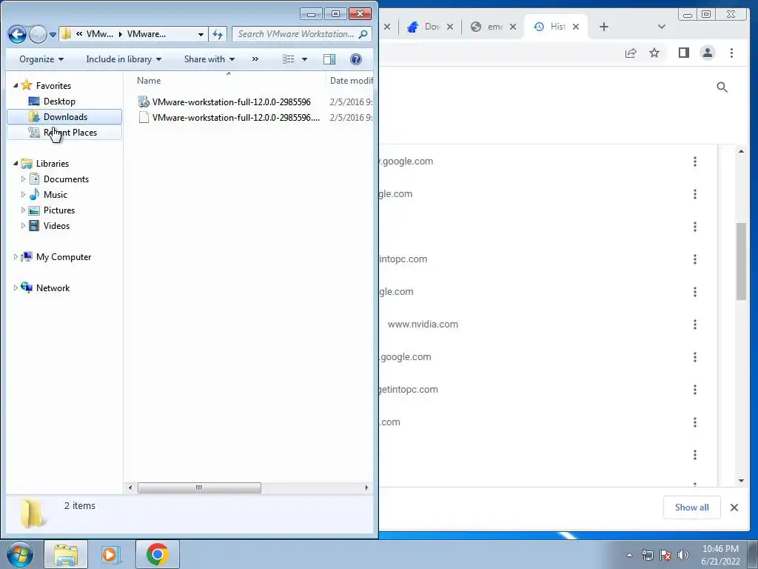758x569 pixels.
Task: Open actions menu for www.nvidia.com entry
Action: (695, 325)
